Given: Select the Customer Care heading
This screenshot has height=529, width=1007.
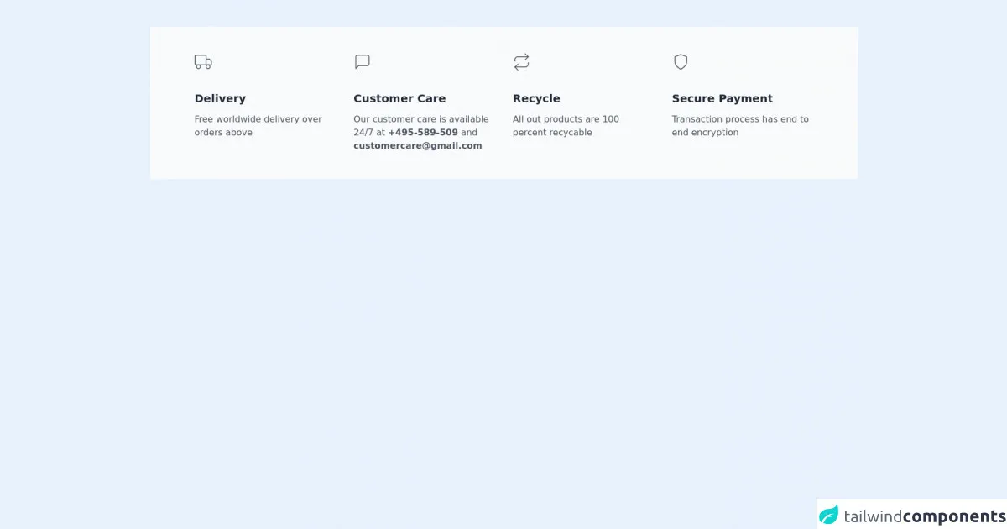Looking at the screenshot, I should 399,98.
